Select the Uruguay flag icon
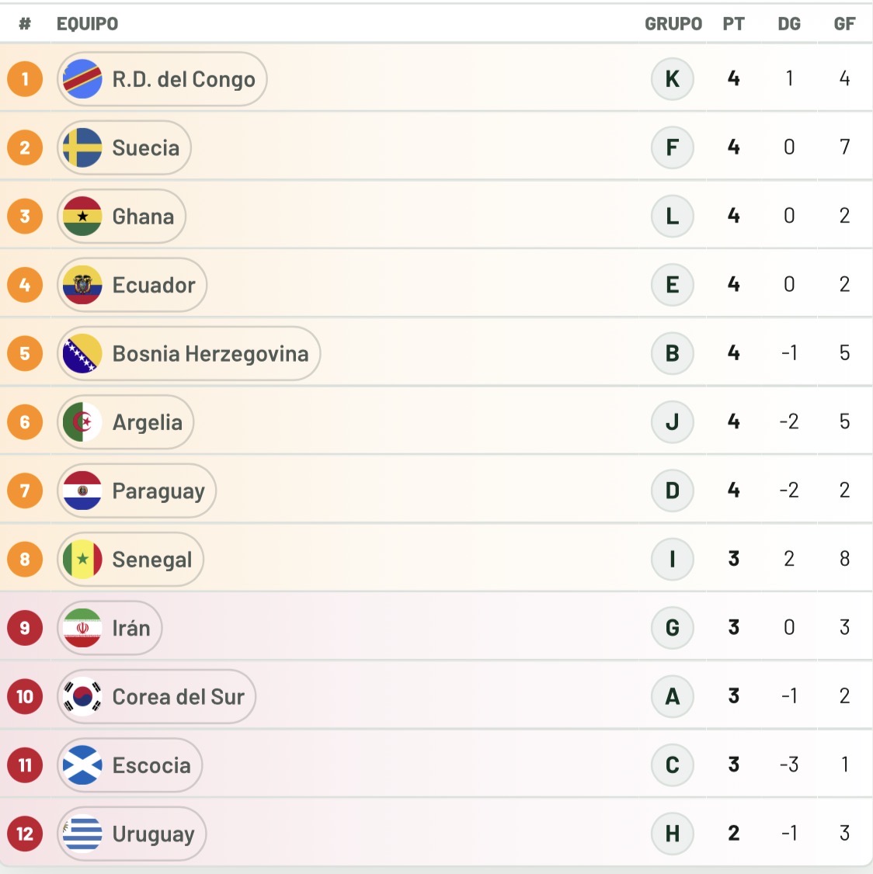This screenshot has height=874, width=873. [82, 834]
